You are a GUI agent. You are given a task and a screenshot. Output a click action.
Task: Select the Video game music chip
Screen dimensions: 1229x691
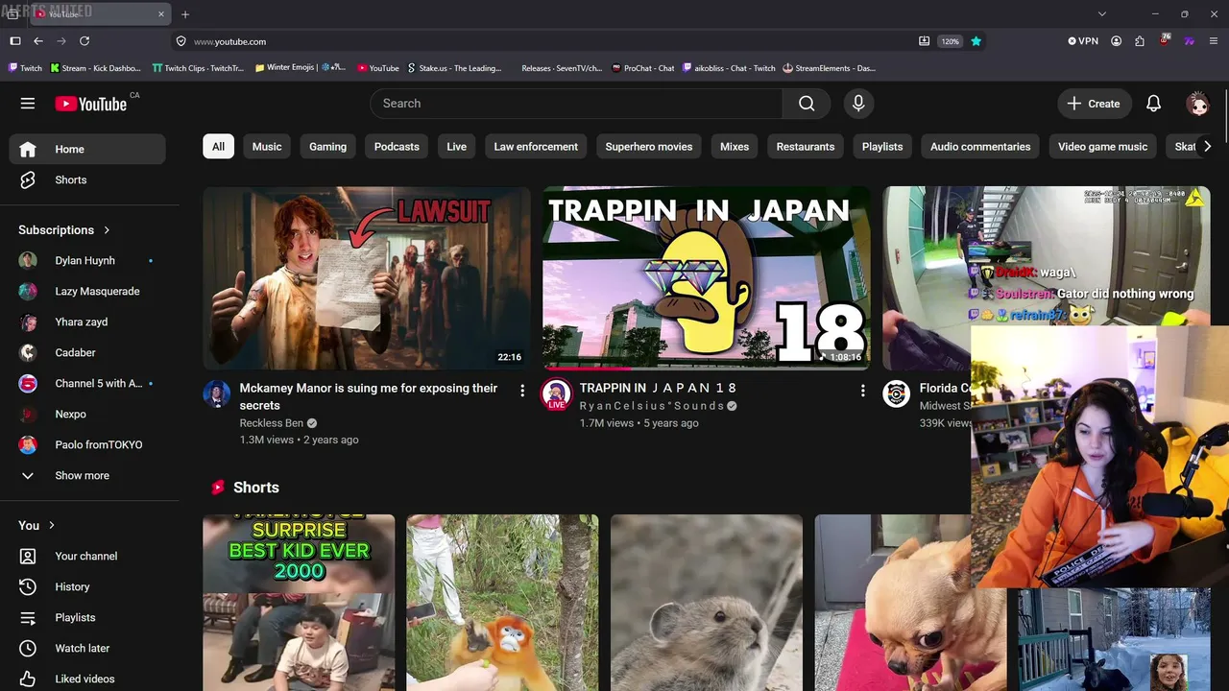(x=1102, y=147)
